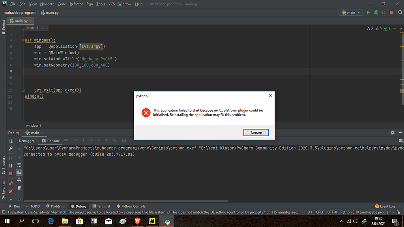Open the Event Log
The image size is (404, 227).
tap(385, 206)
